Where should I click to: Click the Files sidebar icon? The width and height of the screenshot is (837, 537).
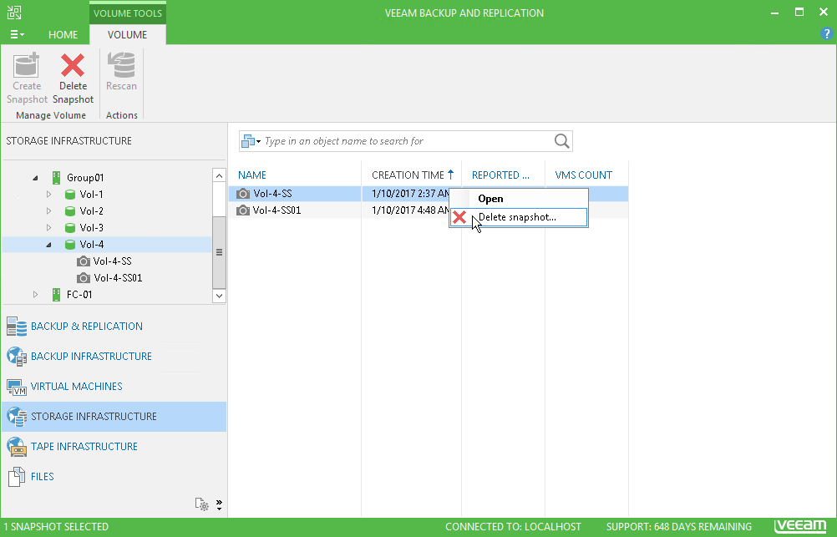[17, 477]
